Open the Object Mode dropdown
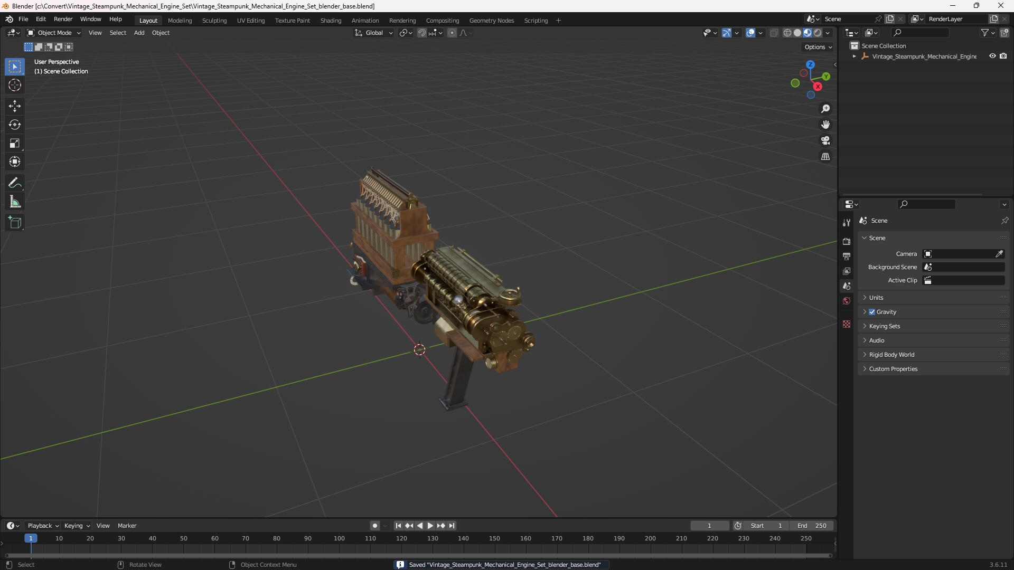The height and width of the screenshot is (570, 1014). [x=54, y=33]
